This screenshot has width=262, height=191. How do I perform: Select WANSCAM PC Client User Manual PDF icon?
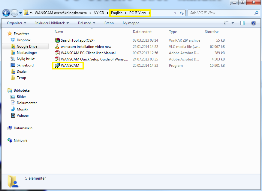click(x=57, y=53)
